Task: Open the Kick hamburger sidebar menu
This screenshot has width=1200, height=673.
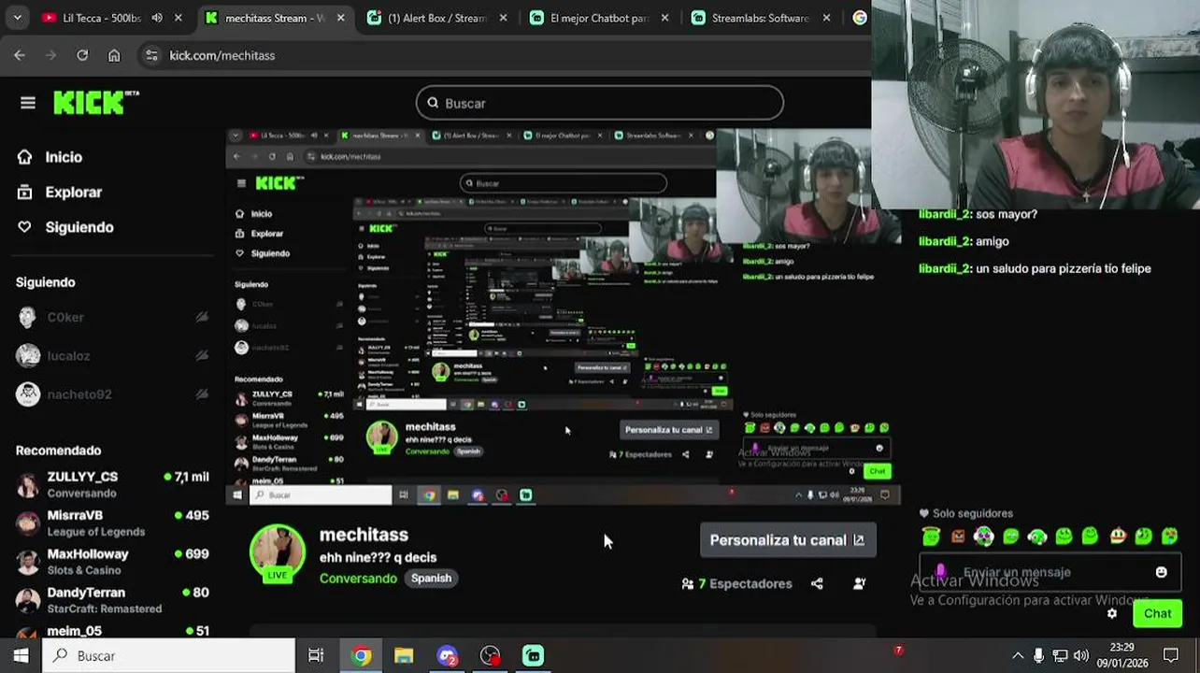Action: [x=28, y=103]
